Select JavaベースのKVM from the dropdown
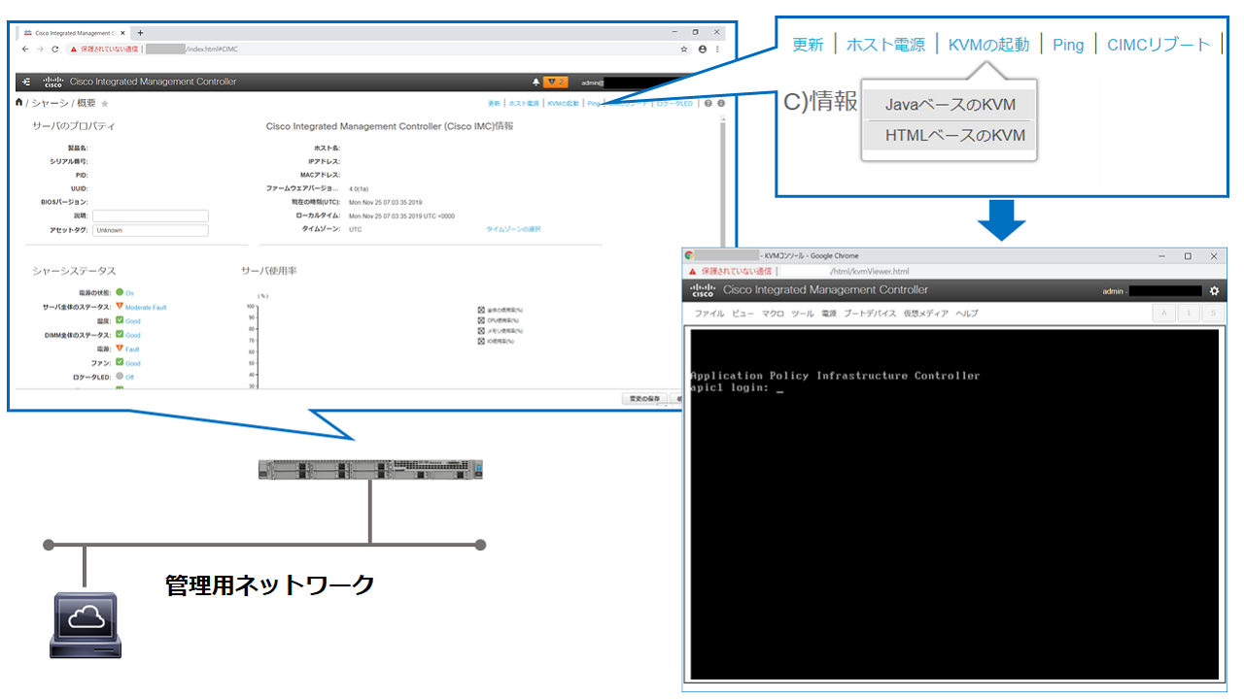The width and height of the screenshot is (1244, 699). click(x=950, y=105)
